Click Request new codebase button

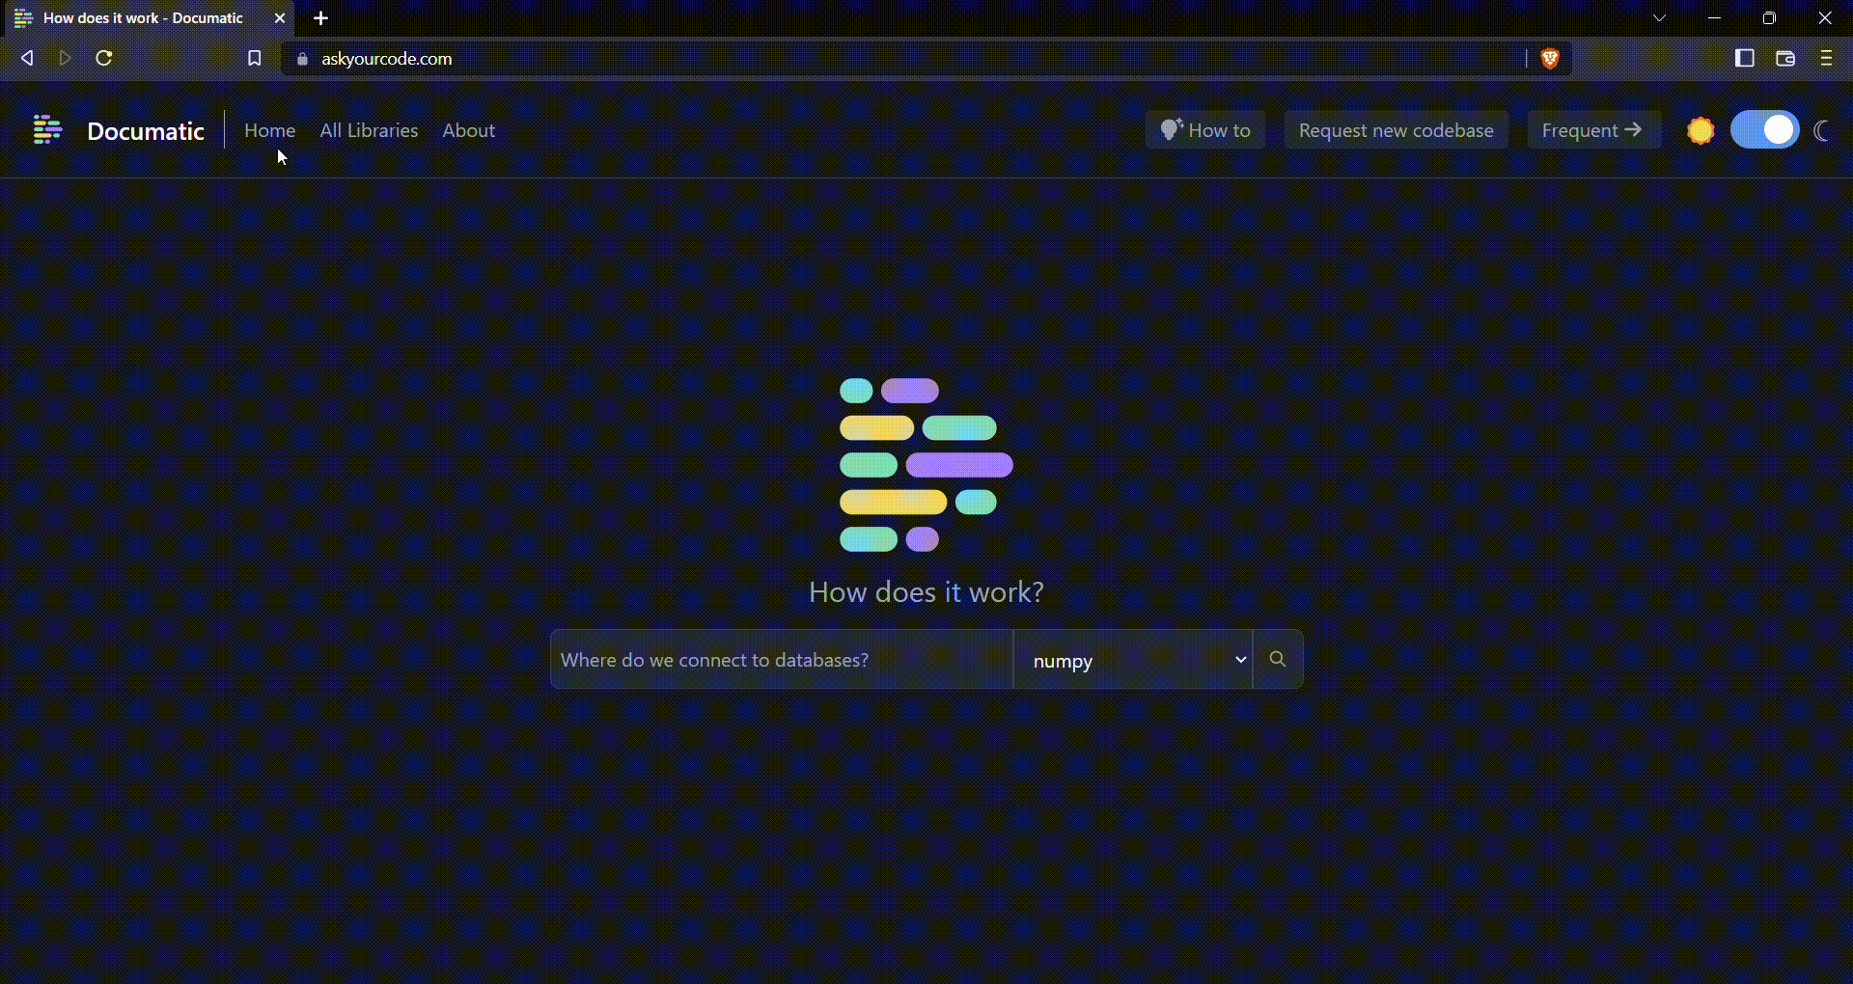pos(1396,130)
